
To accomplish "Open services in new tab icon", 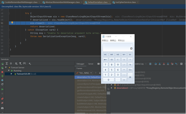I will [x=24, y=64].
